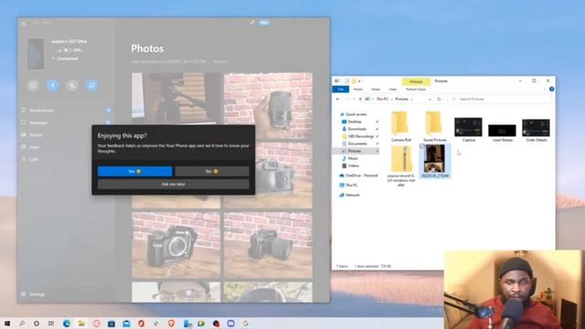The image size is (585, 329).
Task: Expand the address bar history dropdown
Action: 430,100
